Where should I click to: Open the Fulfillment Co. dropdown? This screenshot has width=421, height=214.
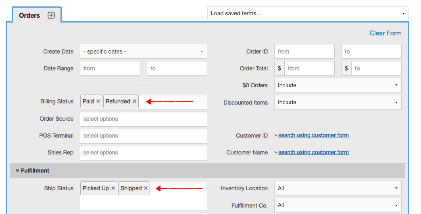pos(338,206)
